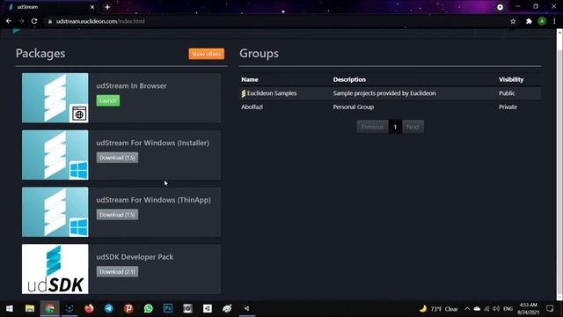Open the taskbar clock and date
This screenshot has width=563, height=317.
pos(528,309)
